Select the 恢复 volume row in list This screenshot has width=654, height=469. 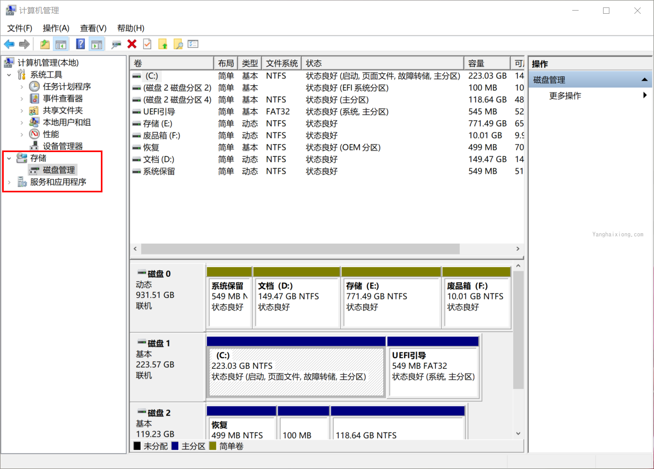tap(328, 147)
